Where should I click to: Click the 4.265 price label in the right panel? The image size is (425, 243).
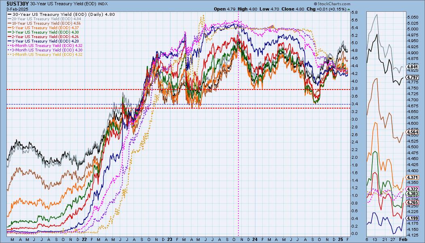(412, 202)
